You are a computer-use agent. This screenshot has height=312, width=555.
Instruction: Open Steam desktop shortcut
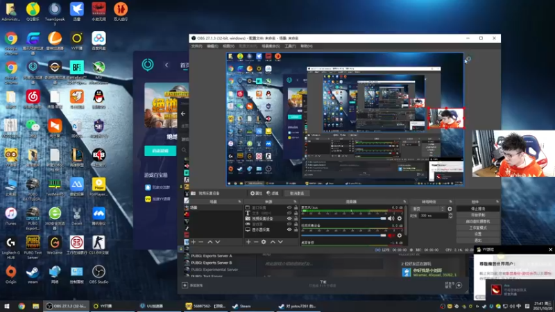click(33, 275)
